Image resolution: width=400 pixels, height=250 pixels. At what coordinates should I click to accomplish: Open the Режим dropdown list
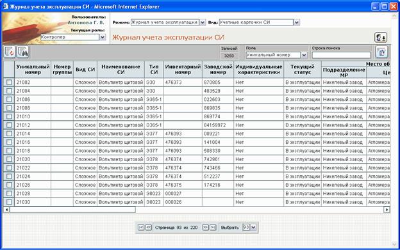click(x=203, y=22)
